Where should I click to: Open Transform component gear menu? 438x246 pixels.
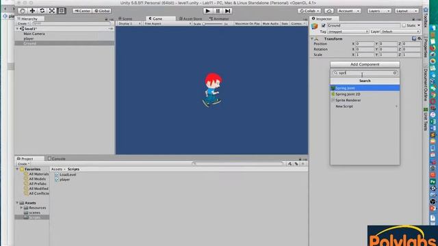click(x=420, y=38)
